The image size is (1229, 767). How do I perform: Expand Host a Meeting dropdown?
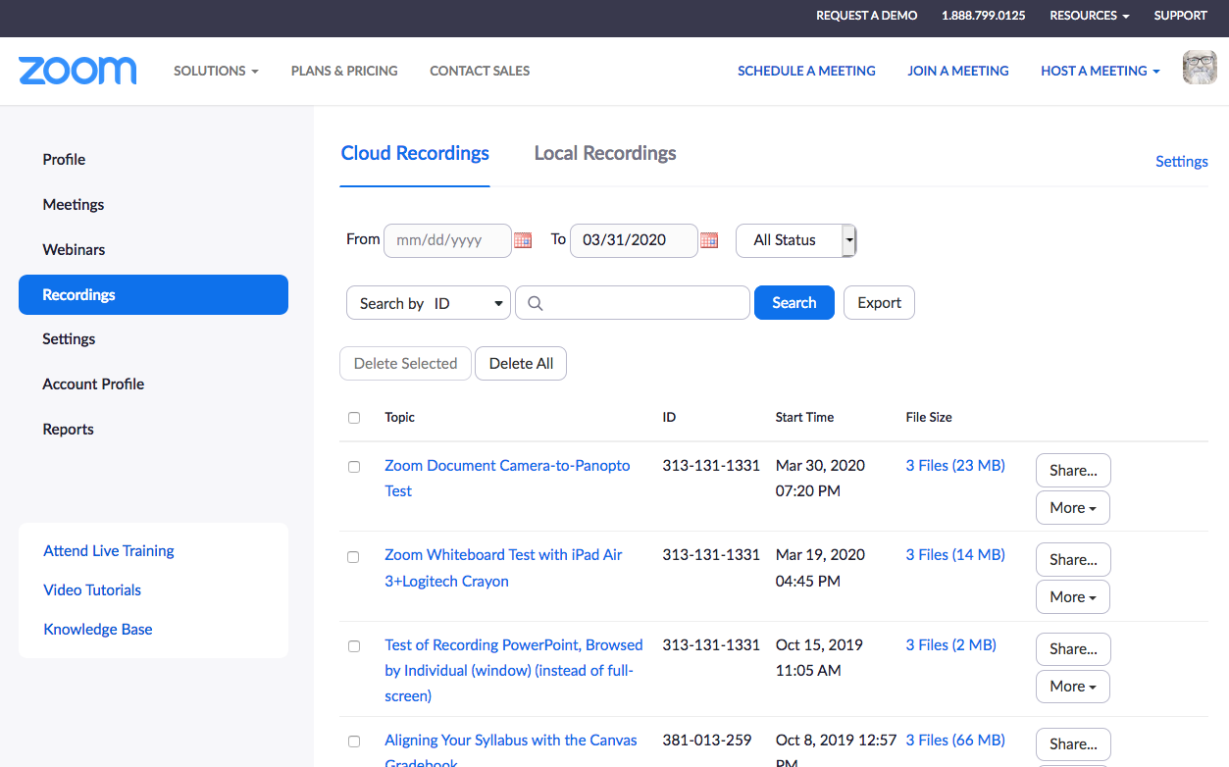coord(1101,71)
